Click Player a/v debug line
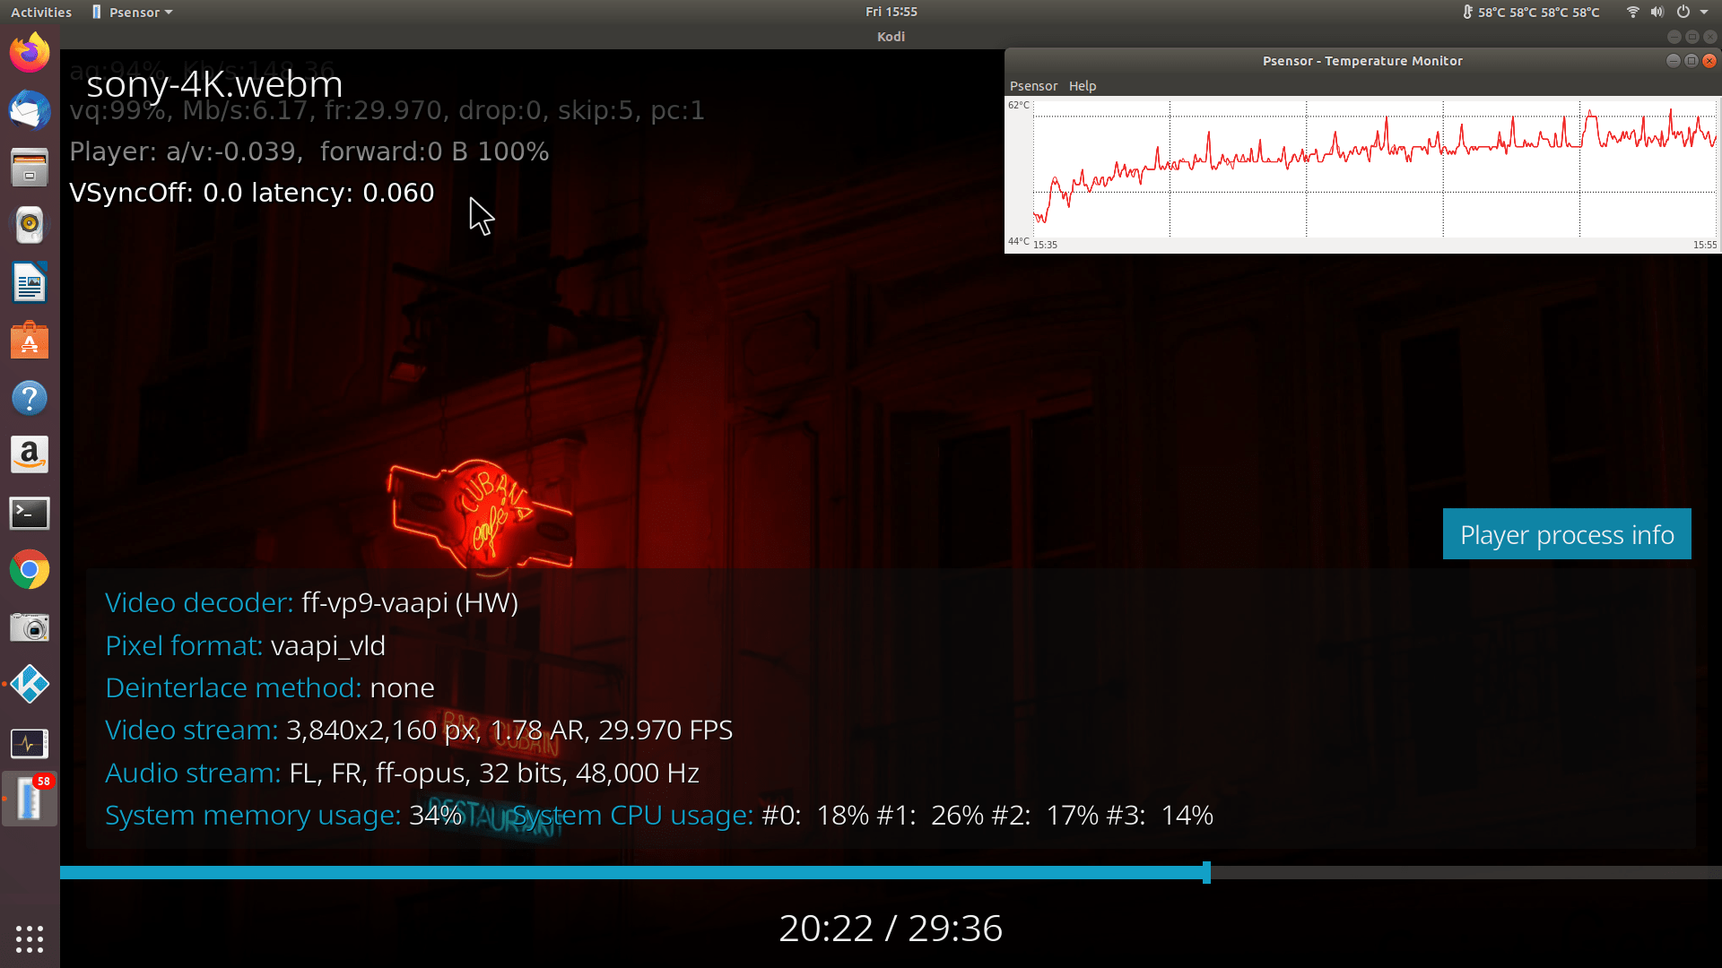Image resolution: width=1722 pixels, height=968 pixels. click(x=309, y=151)
